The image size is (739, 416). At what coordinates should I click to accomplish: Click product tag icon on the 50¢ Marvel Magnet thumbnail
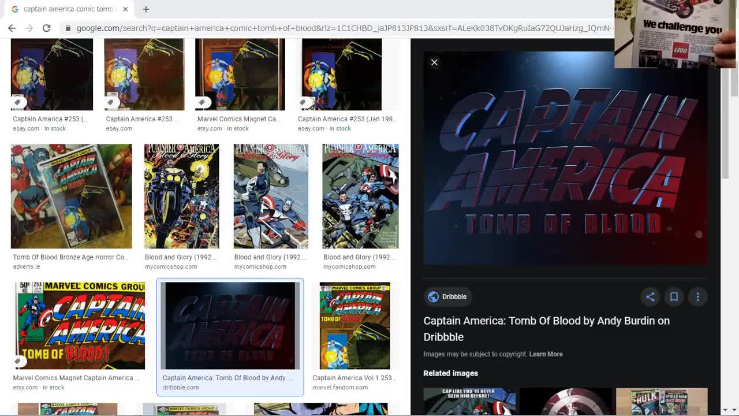(18, 362)
